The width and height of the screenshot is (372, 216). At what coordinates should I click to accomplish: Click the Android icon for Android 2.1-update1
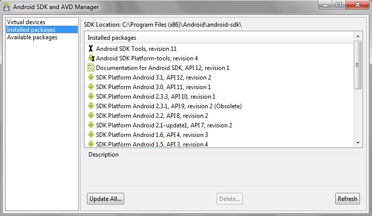coord(91,125)
